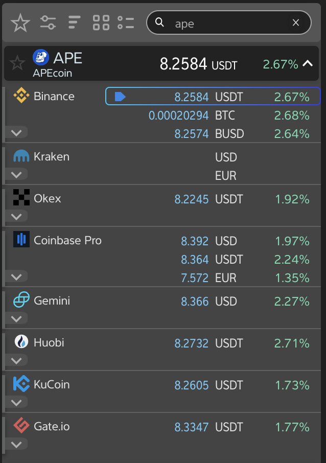The height and width of the screenshot is (463, 326).
Task: Switch to list view layout icon
Action: (126, 22)
